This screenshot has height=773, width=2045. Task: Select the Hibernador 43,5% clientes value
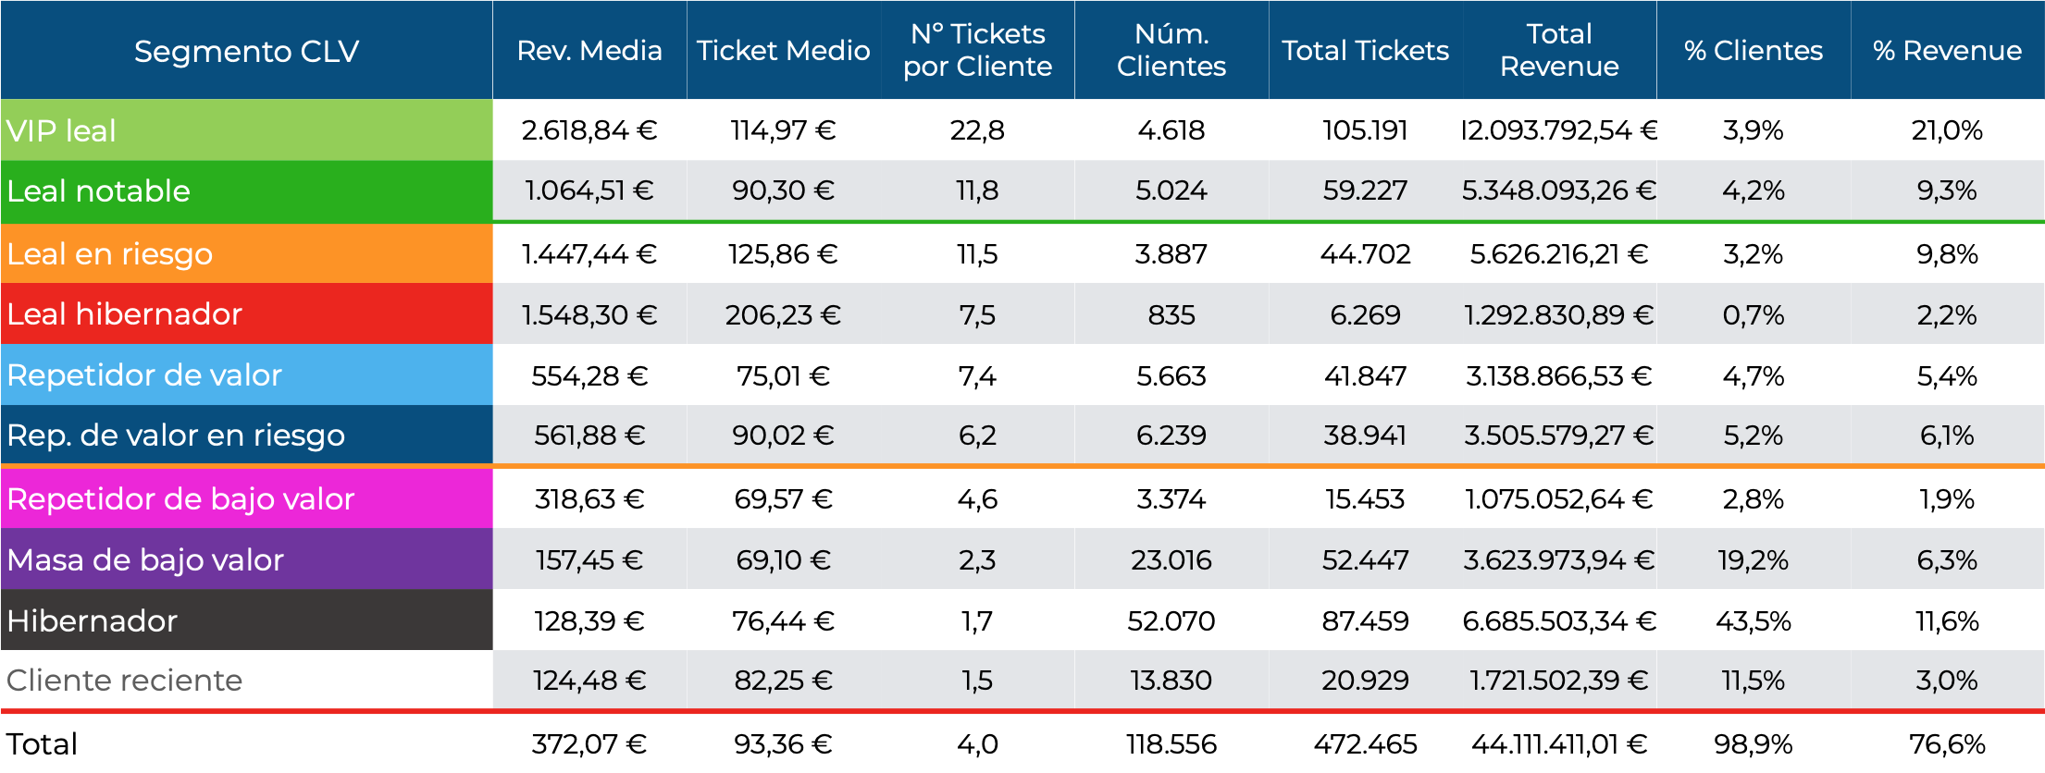1754,620
